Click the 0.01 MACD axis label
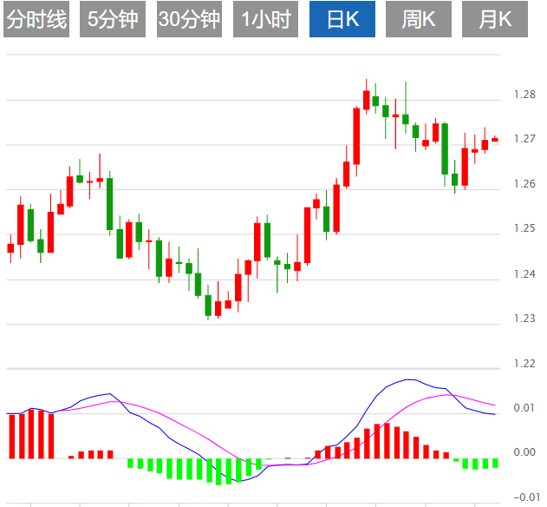Viewport: 547px width, 507px height. pyautogui.click(x=524, y=408)
